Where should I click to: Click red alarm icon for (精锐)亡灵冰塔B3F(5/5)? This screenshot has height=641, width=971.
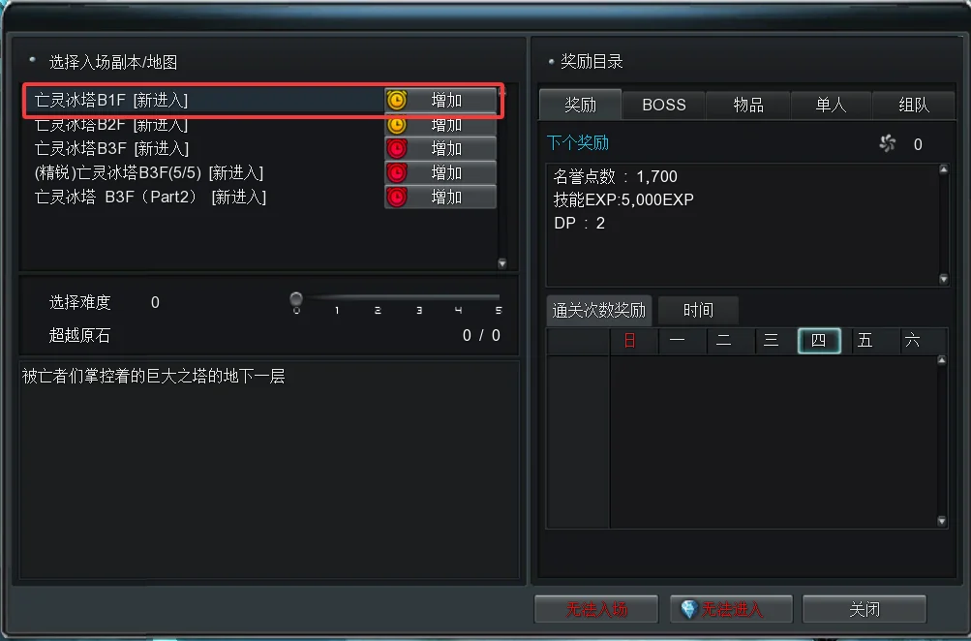[397, 172]
